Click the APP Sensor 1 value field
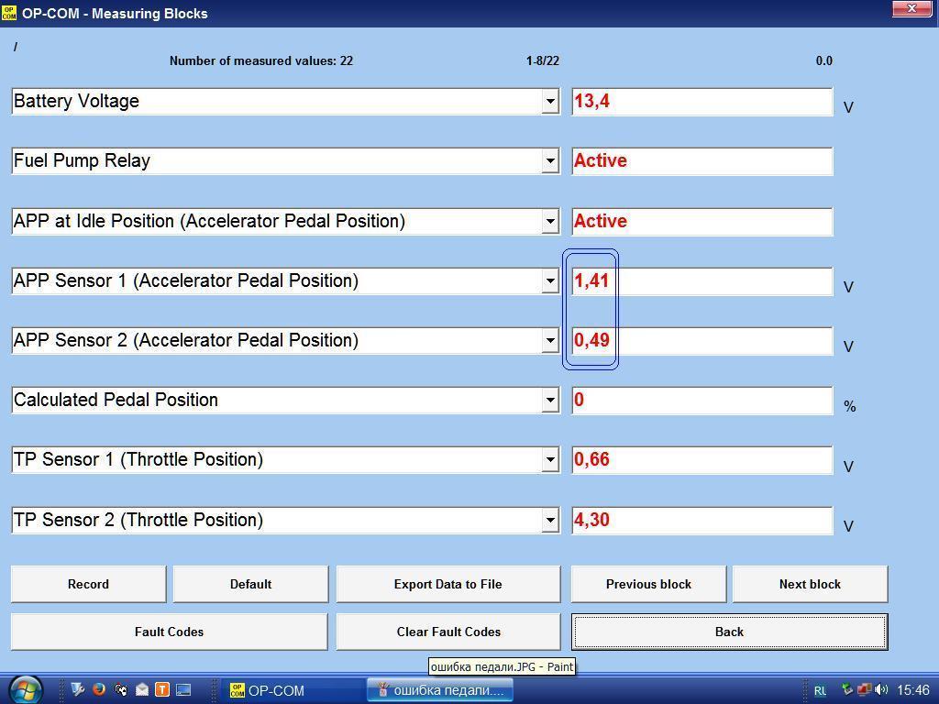This screenshot has height=704, width=939. 701,280
